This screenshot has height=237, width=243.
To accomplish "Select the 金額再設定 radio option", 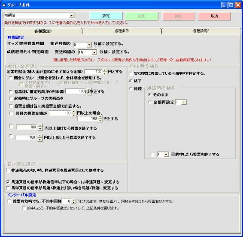I will [x=149, y=102].
